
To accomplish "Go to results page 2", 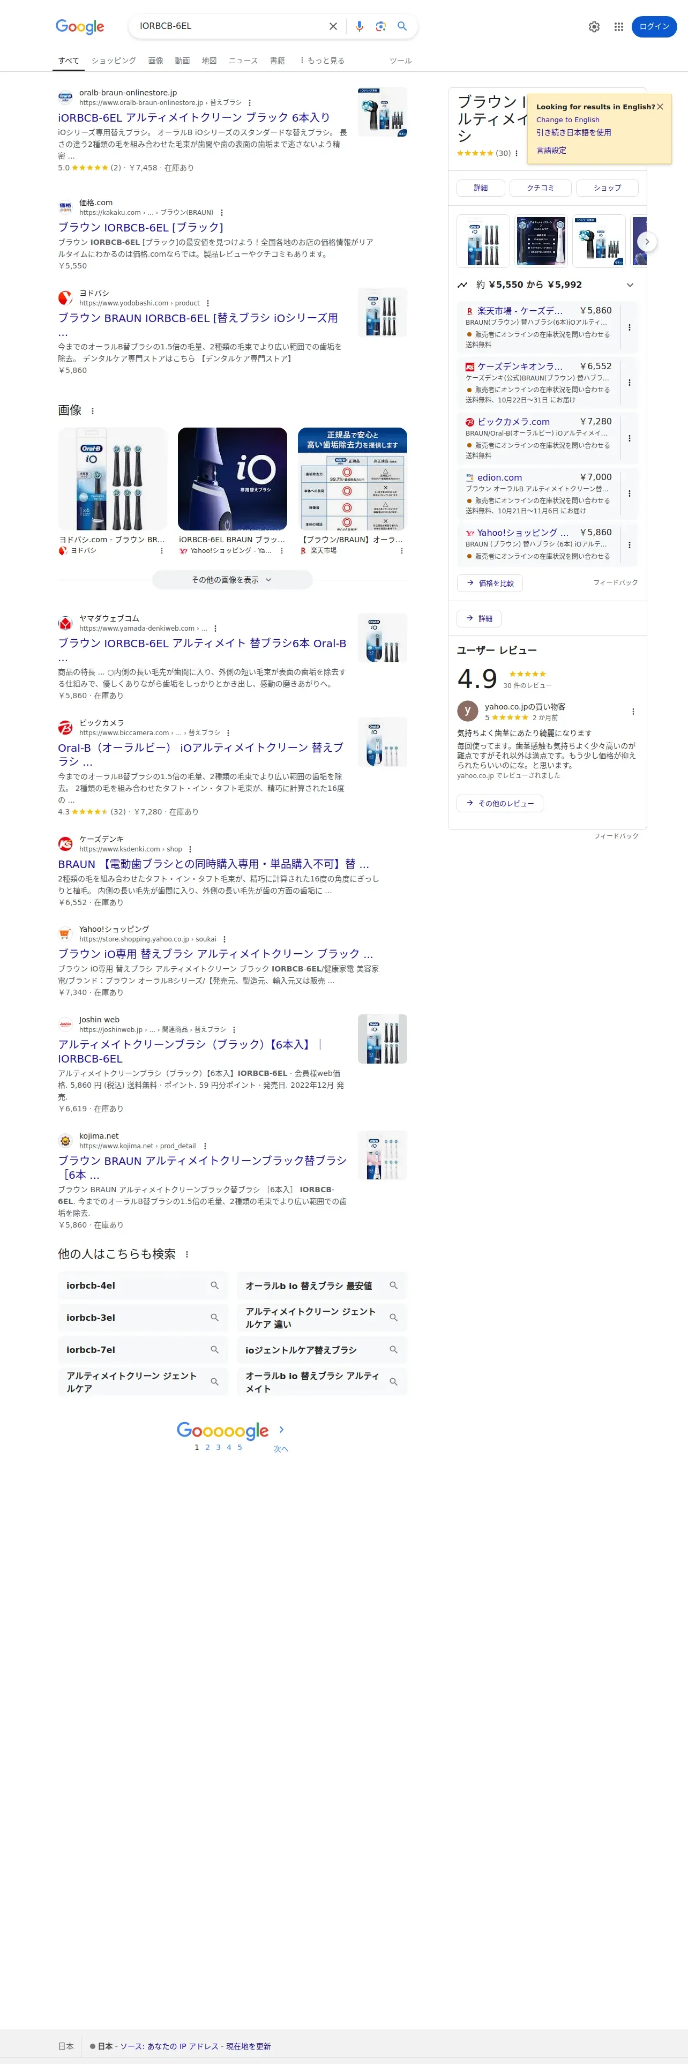I will [x=207, y=1447].
